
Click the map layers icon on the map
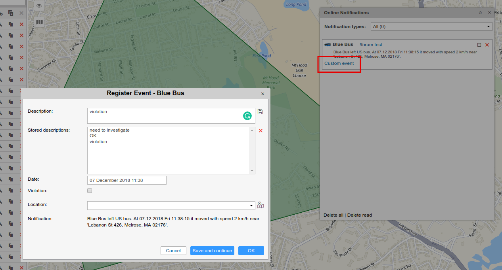point(39,23)
